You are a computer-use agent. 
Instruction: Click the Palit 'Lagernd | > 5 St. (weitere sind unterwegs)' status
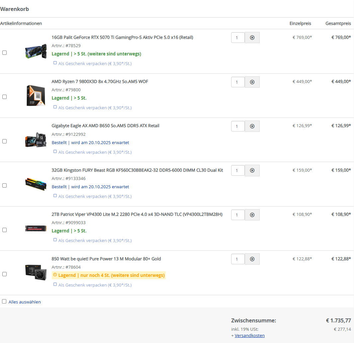[x=96, y=54]
